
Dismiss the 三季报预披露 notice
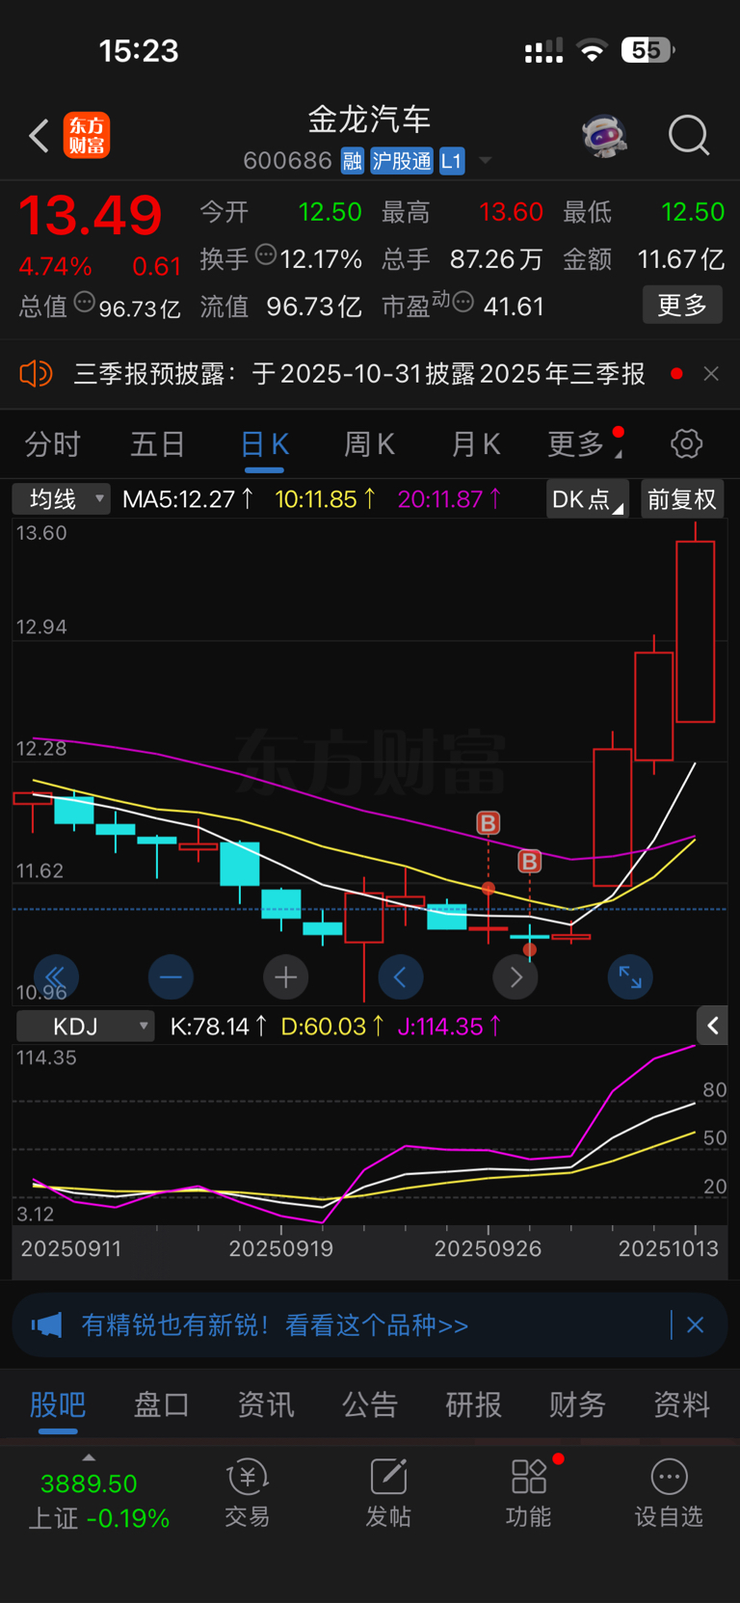coord(711,373)
